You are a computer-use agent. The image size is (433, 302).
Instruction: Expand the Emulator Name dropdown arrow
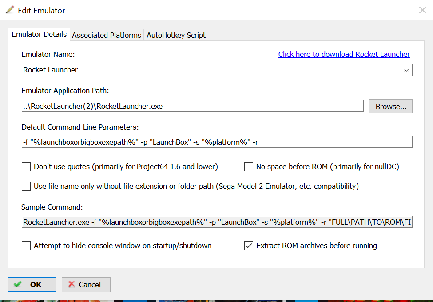pos(406,70)
